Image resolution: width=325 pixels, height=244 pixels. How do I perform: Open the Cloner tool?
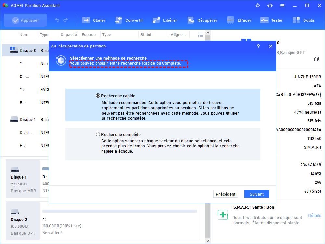(94, 20)
